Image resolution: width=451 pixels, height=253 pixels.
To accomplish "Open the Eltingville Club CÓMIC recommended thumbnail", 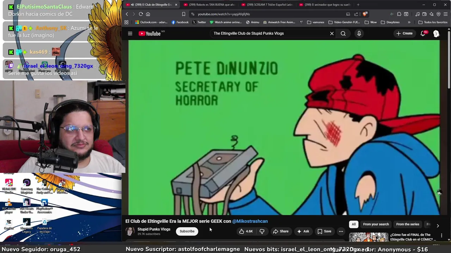I will click(369, 237).
